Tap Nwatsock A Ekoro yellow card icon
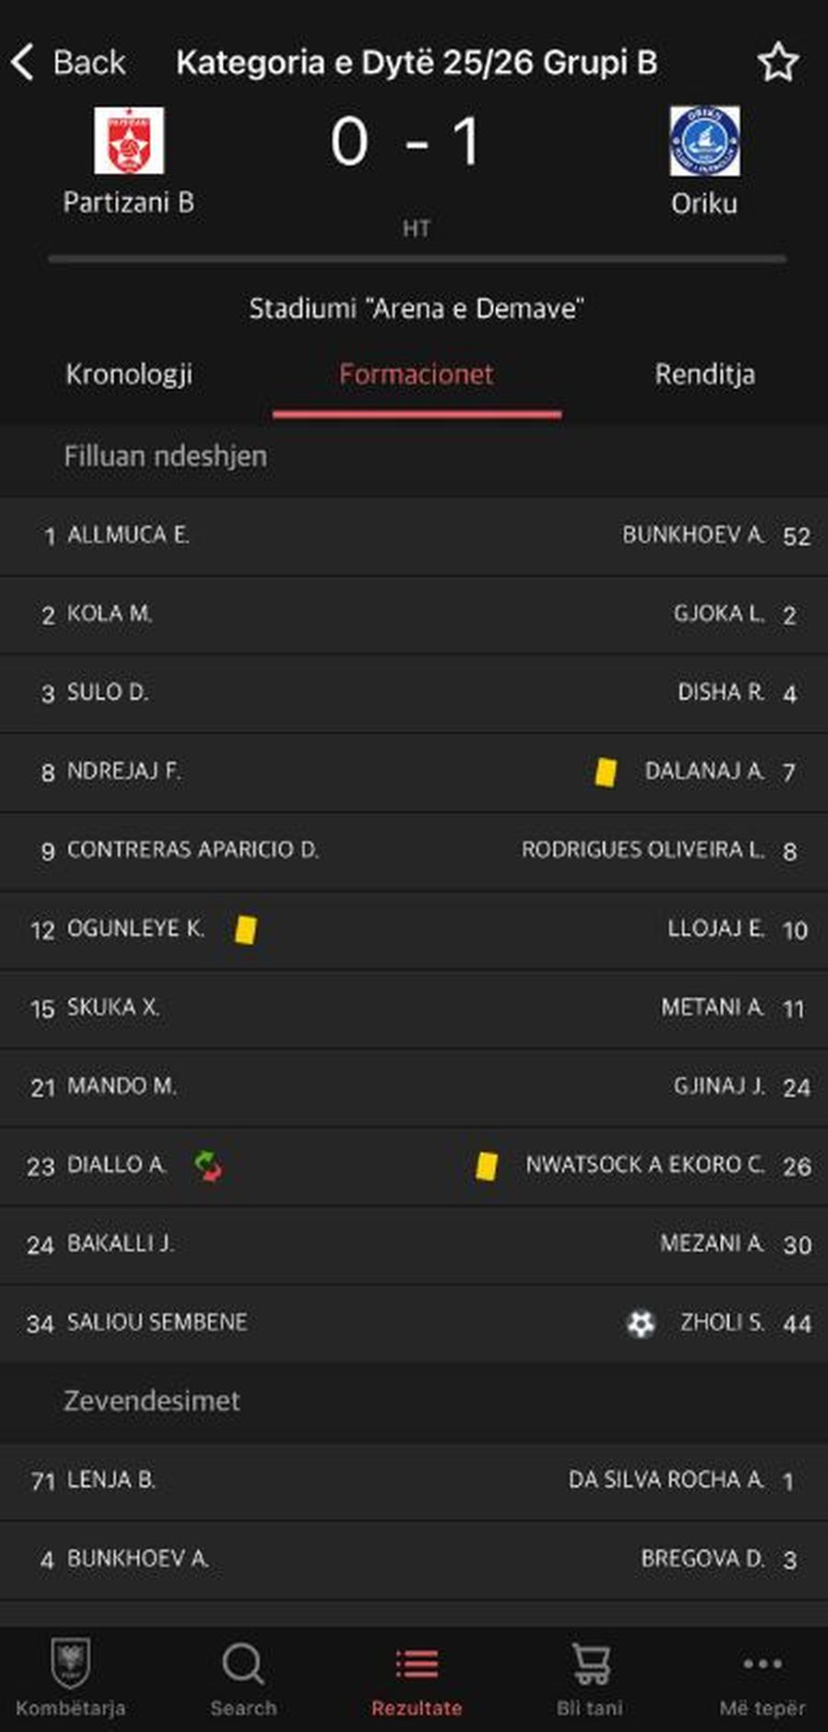 pos(487,1166)
